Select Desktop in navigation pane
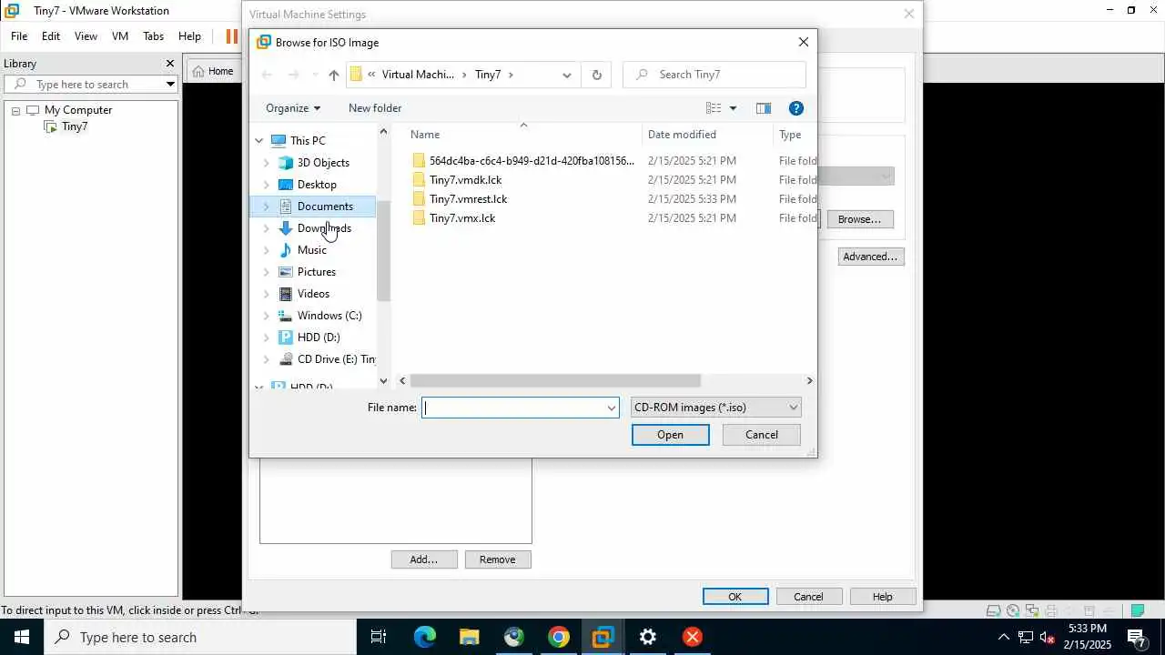The image size is (1165, 655). (317, 185)
